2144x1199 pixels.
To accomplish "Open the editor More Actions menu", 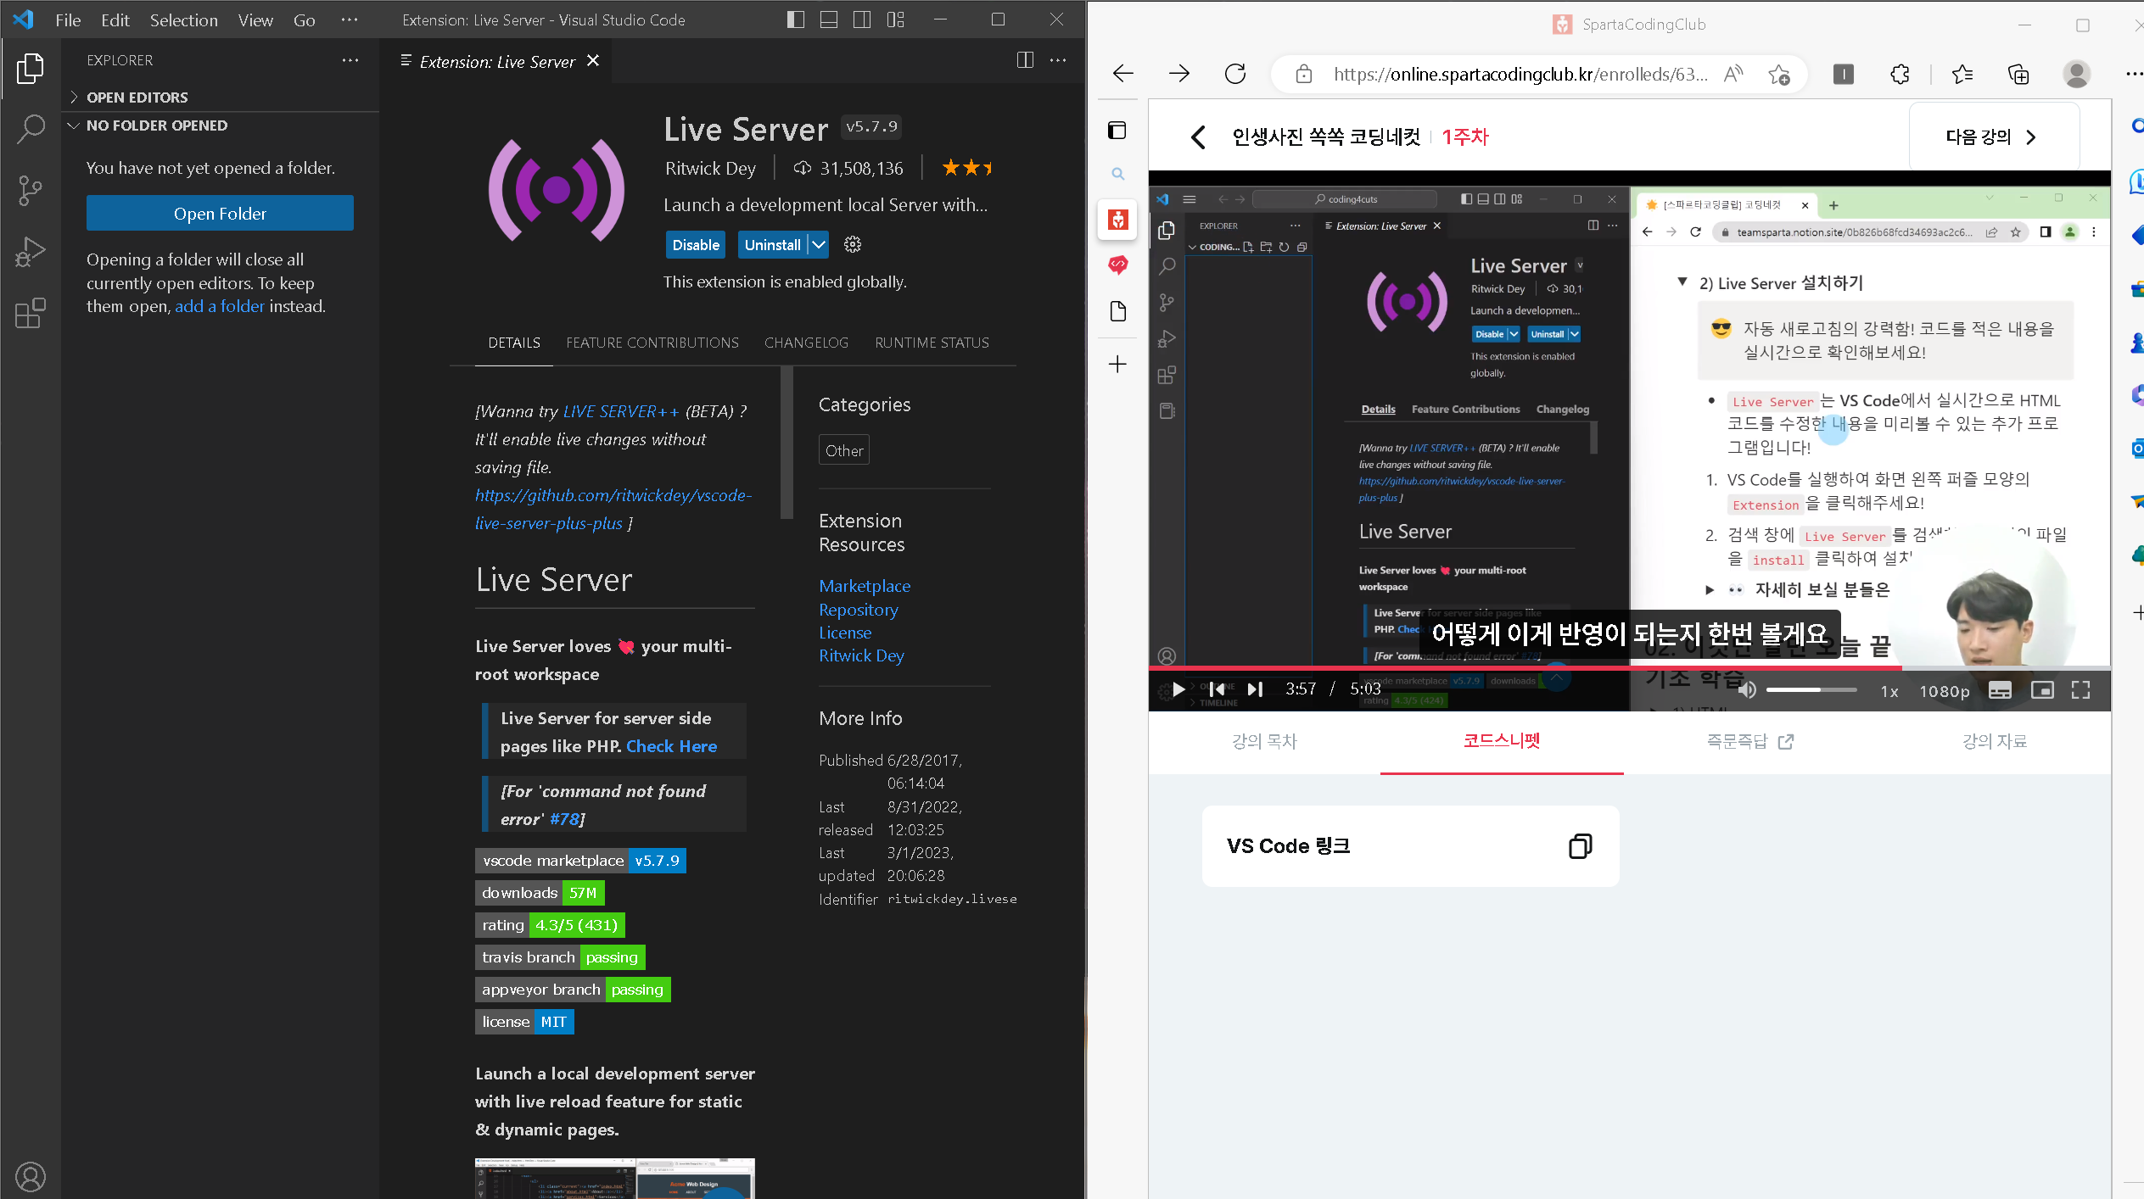I will point(1058,60).
